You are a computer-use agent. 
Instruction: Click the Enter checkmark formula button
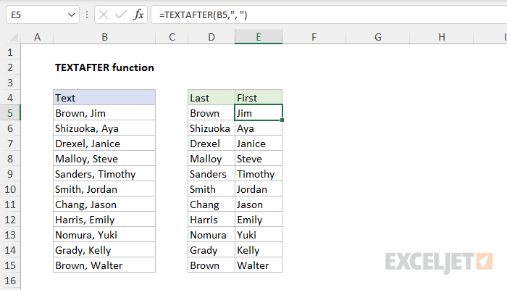click(x=121, y=15)
